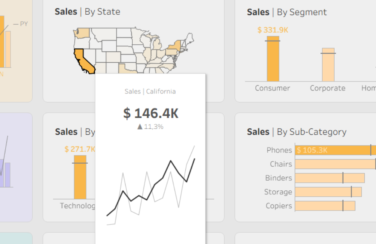
Task: Click the Sales | California tooltip heading
Action: (150, 91)
